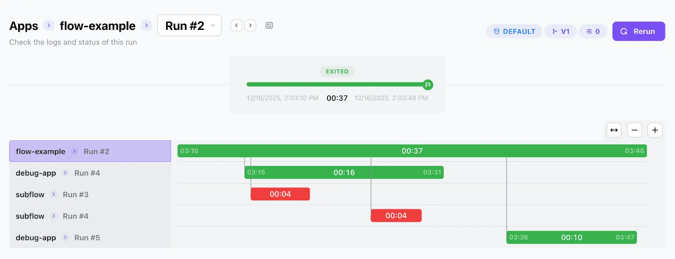Go to next run with right arrow

(x=250, y=25)
